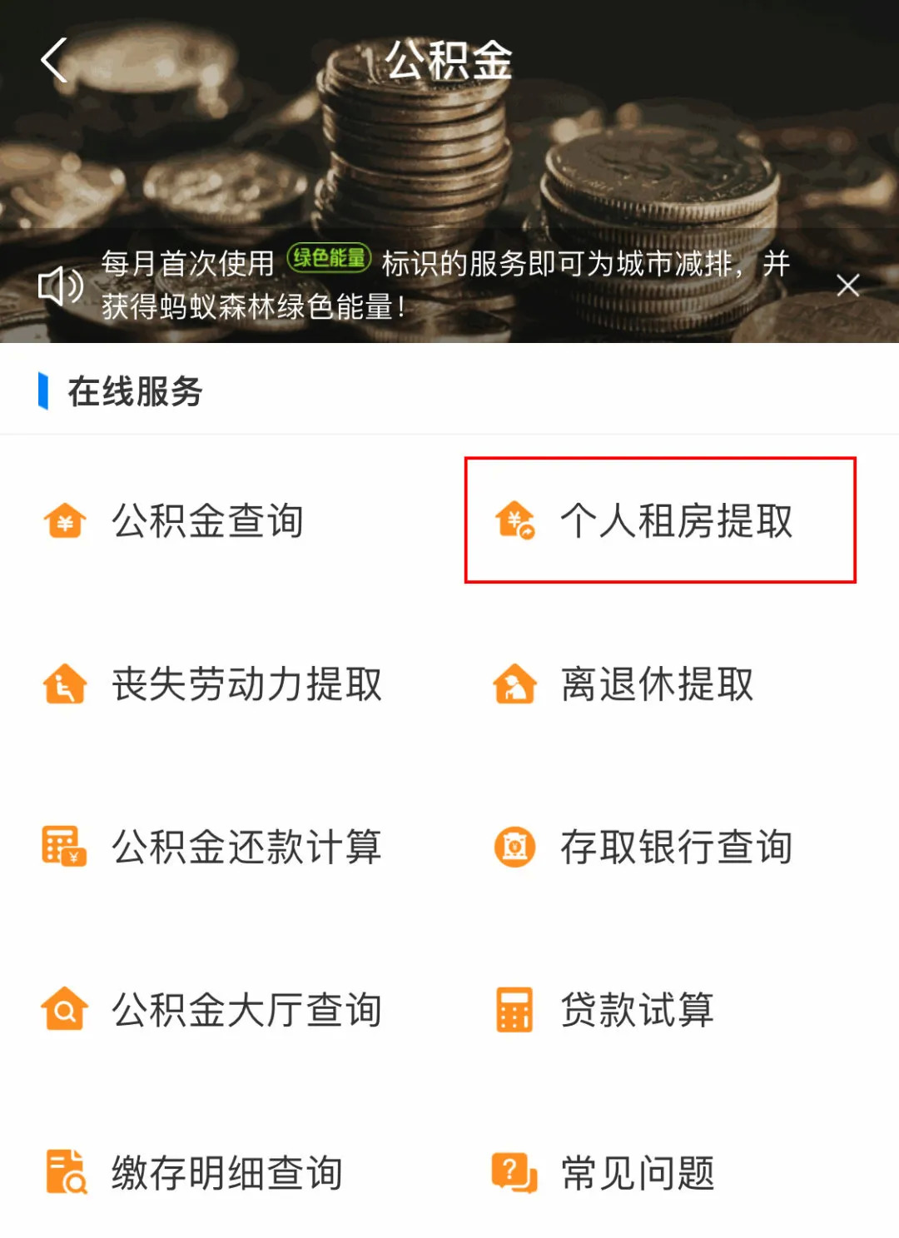Tap the 存取银行查询 round icon
Screen dimensions: 899x1238
515,847
